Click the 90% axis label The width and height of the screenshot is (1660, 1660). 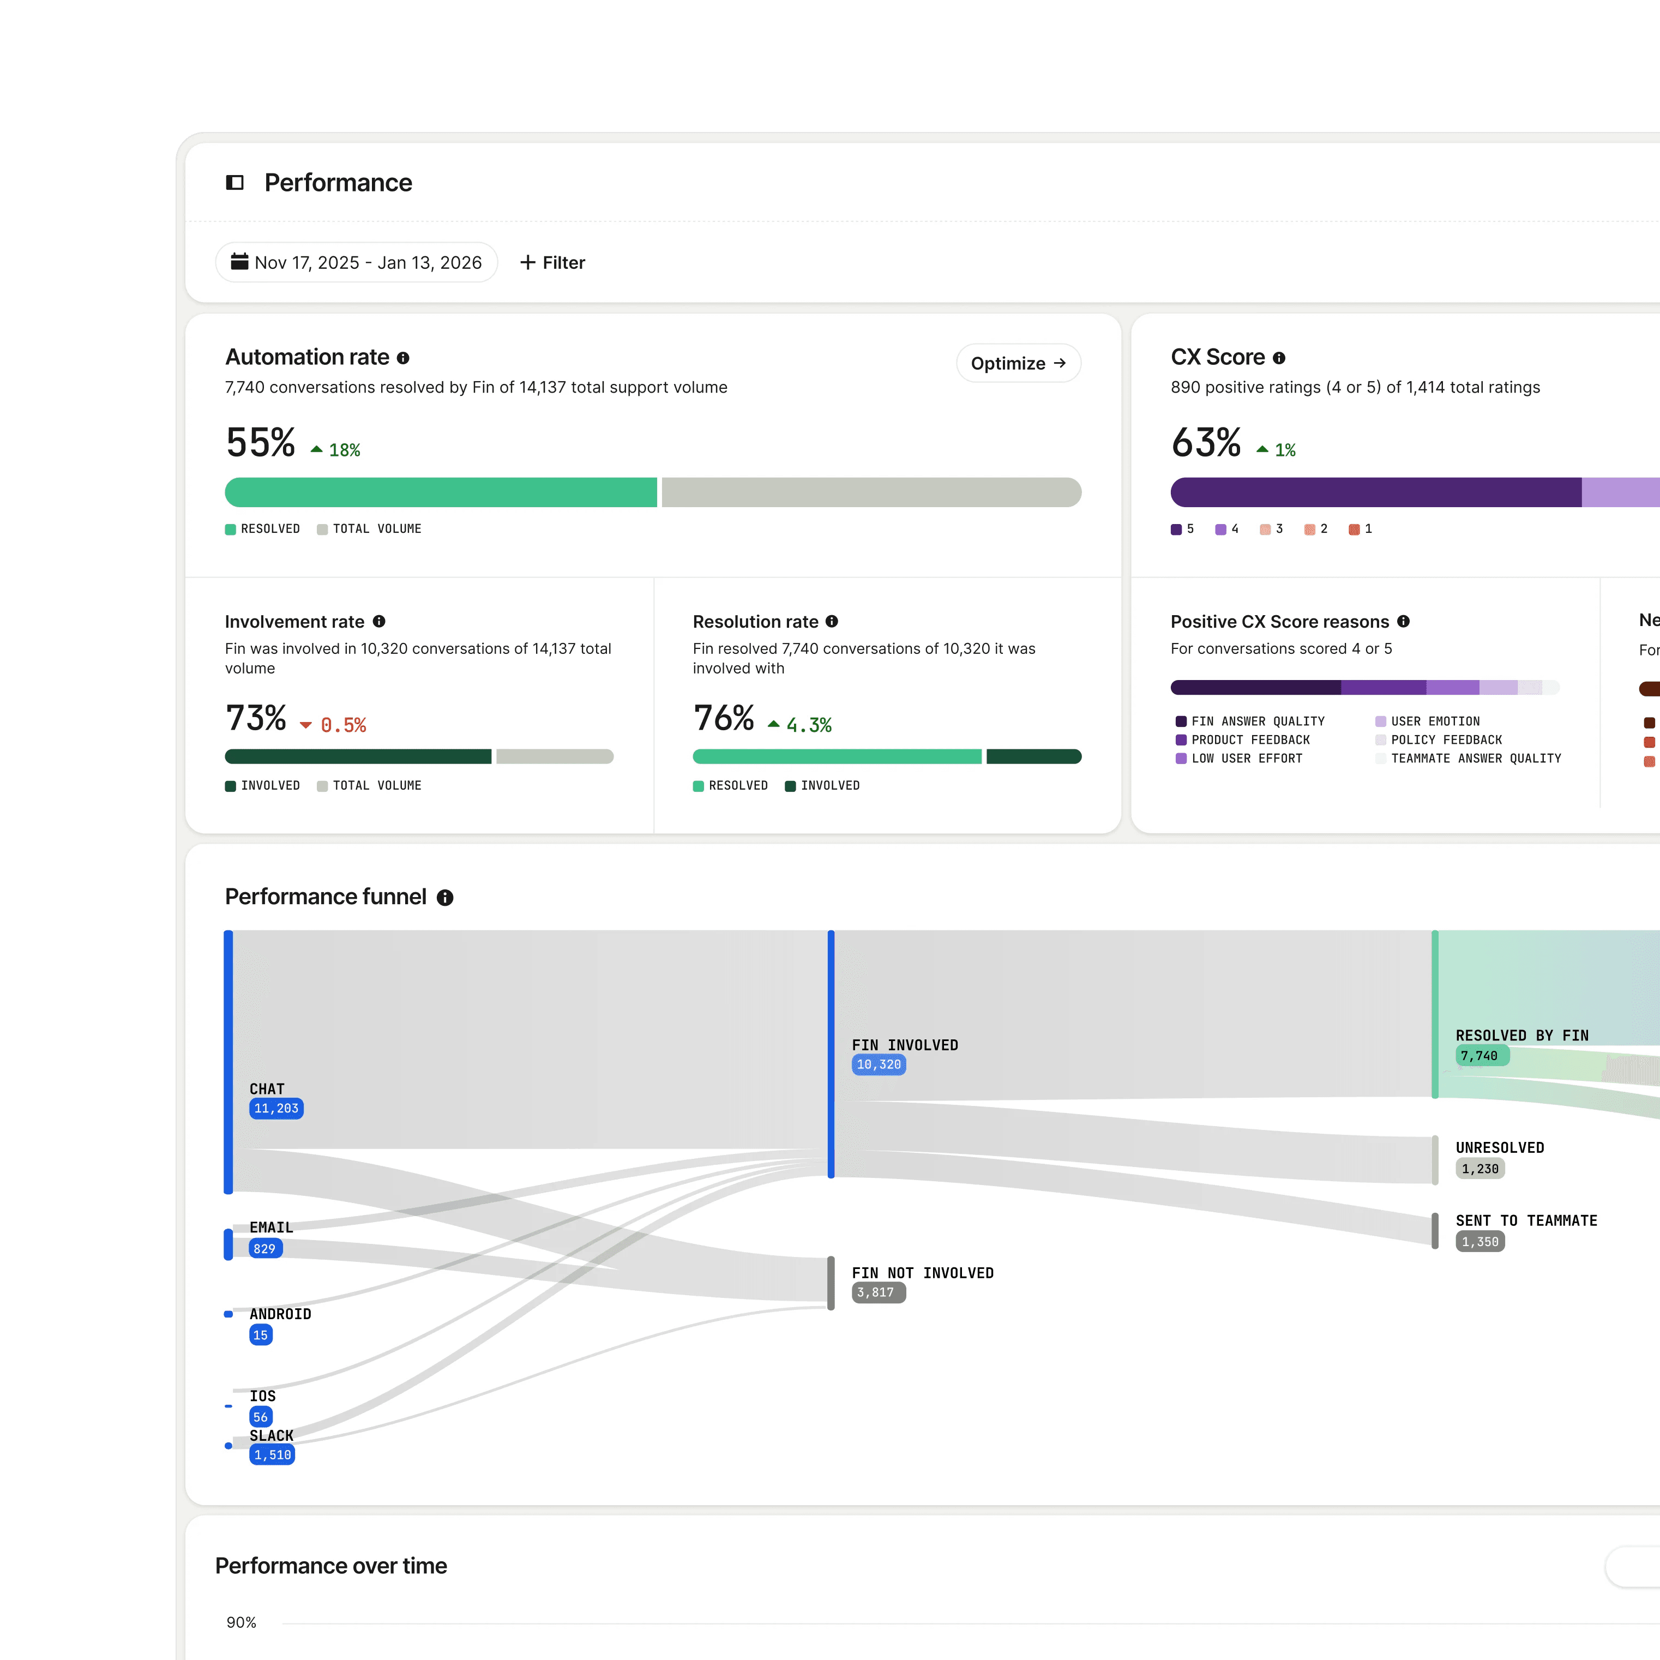click(x=242, y=1623)
